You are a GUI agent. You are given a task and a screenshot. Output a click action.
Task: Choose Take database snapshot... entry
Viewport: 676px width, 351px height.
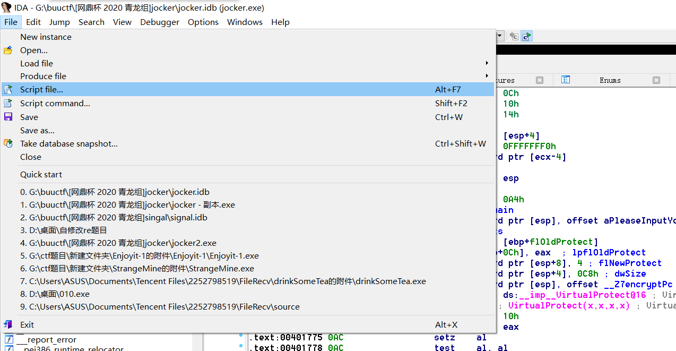pos(248,143)
